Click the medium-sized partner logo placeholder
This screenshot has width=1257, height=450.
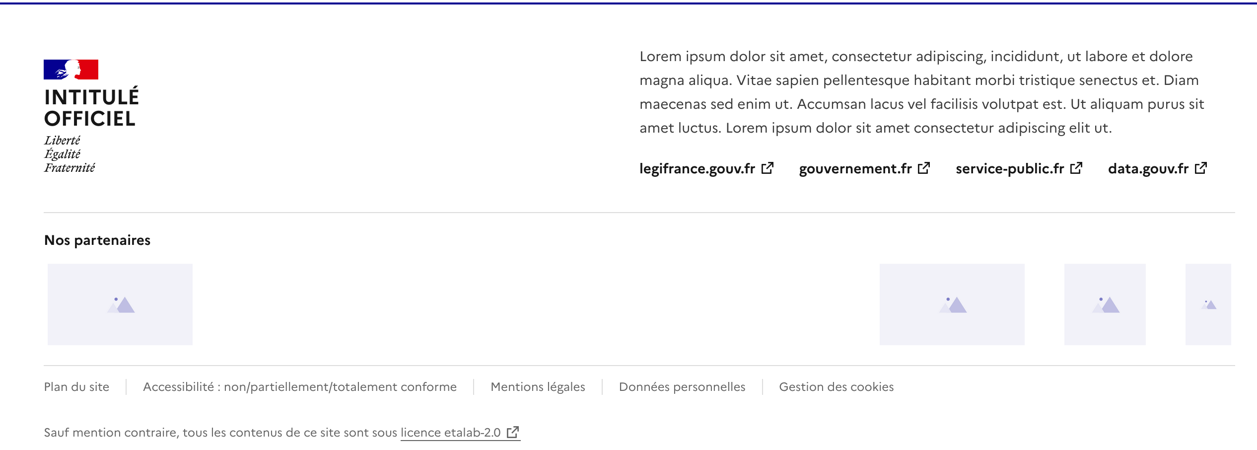pyautogui.click(x=1105, y=304)
